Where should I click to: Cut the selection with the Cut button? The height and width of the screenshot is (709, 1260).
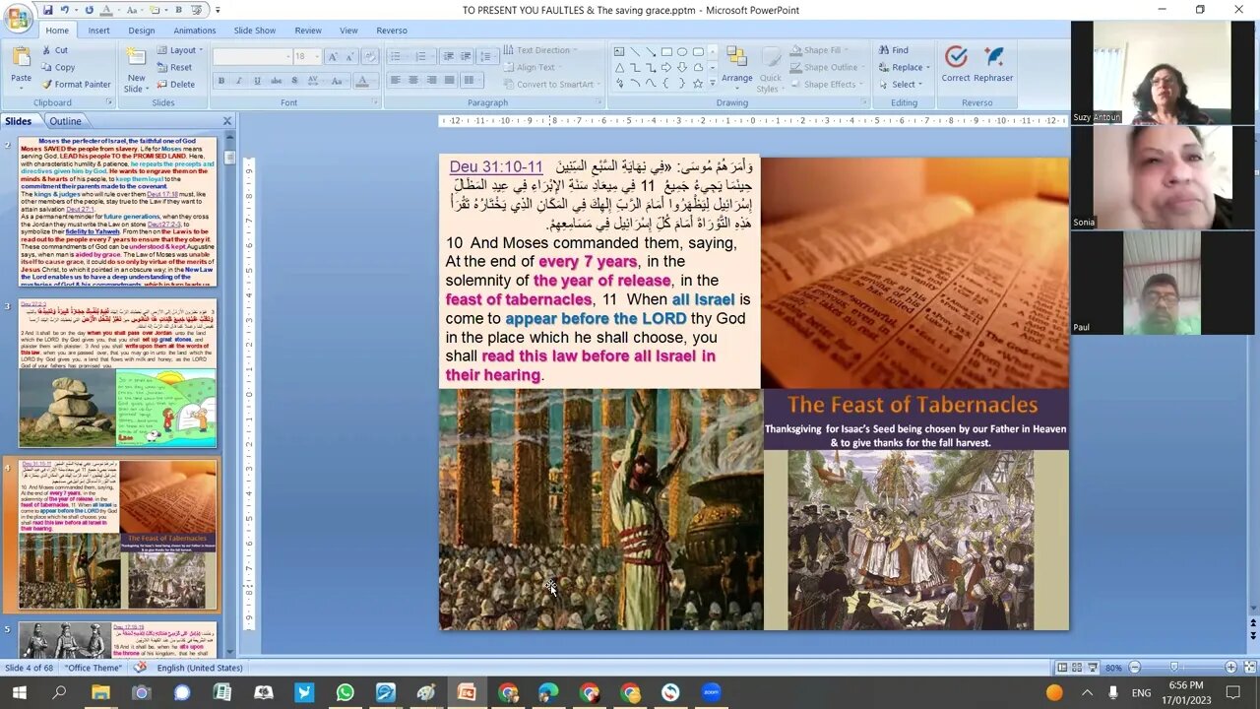54,50
